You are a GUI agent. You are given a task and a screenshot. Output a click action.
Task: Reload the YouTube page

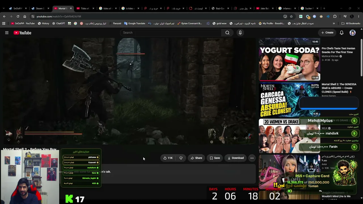pyautogui.click(x=18, y=16)
